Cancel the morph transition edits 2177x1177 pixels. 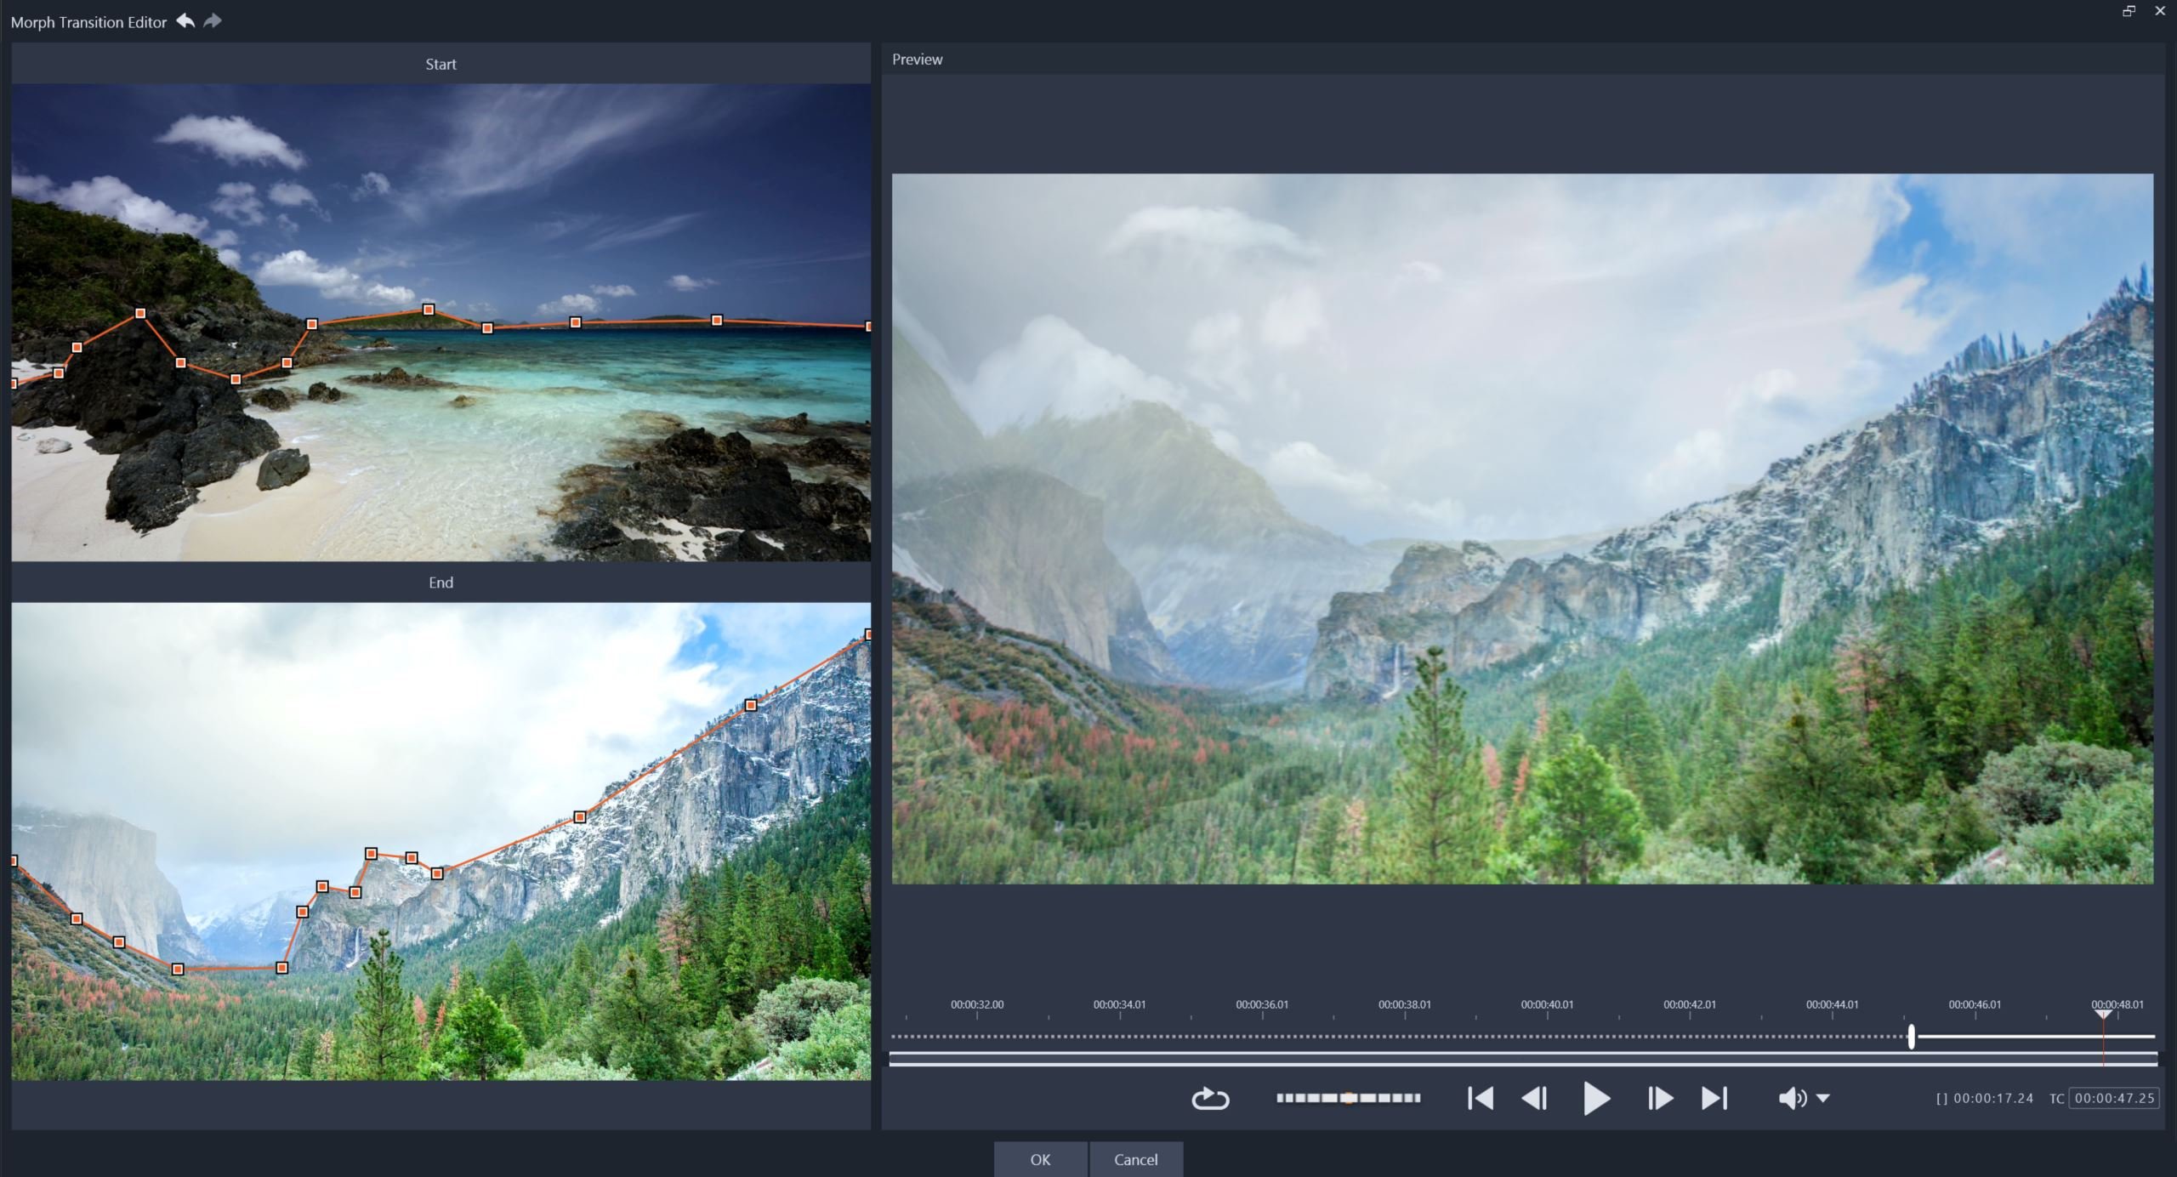[x=1135, y=1159]
